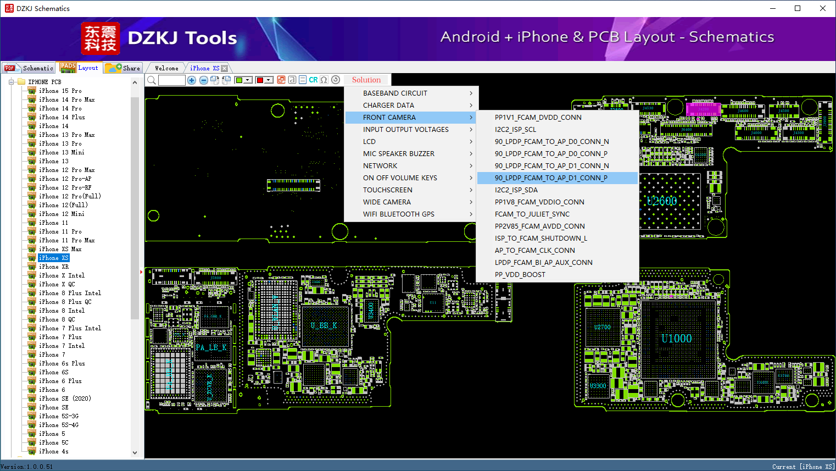Click the PCB icon beside iPhone 5C
Image resolution: width=836 pixels, height=471 pixels.
[x=32, y=442]
